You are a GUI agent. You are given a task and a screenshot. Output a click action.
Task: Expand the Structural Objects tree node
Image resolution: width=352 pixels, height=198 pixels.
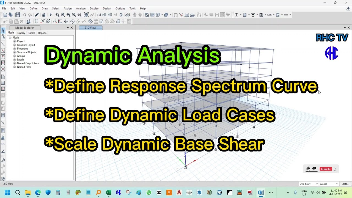(x=15, y=52)
